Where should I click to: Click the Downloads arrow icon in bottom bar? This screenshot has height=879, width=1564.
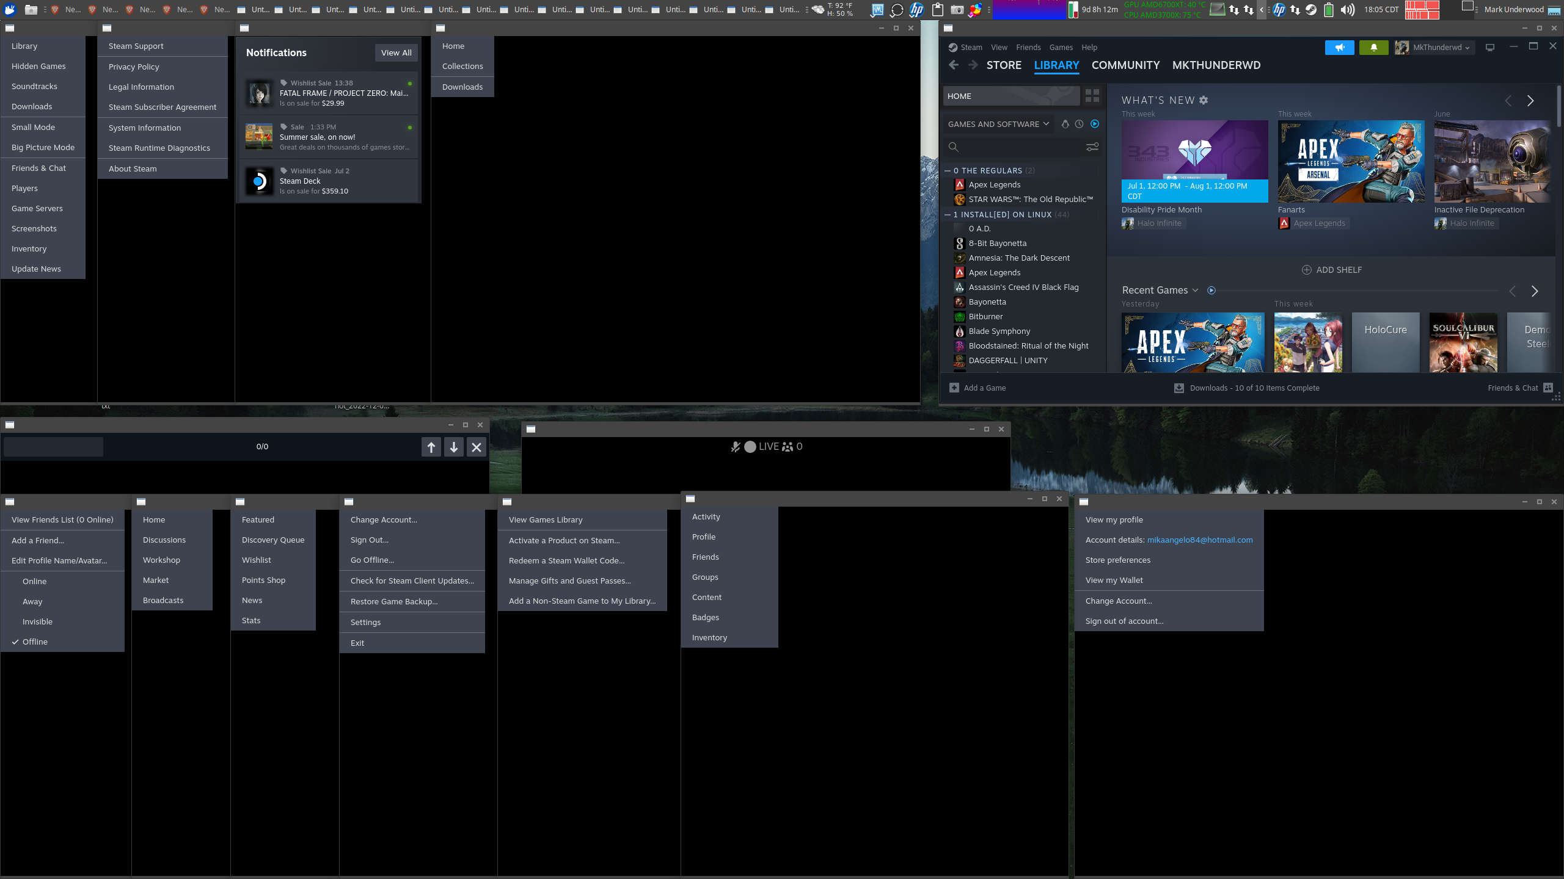click(1178, 388)
